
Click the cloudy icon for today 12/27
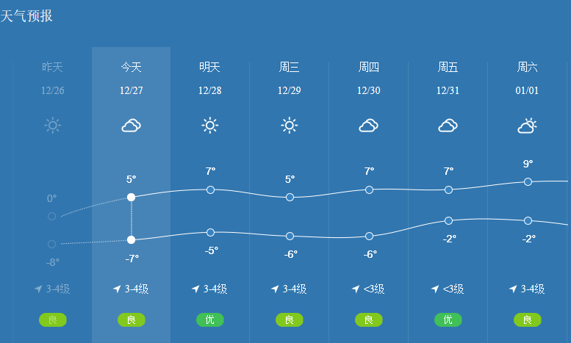click(x=131, y=126)
